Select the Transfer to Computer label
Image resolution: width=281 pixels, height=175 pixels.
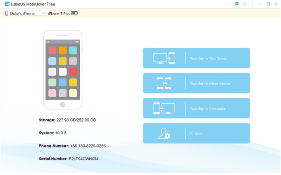[x=207, y=109]
